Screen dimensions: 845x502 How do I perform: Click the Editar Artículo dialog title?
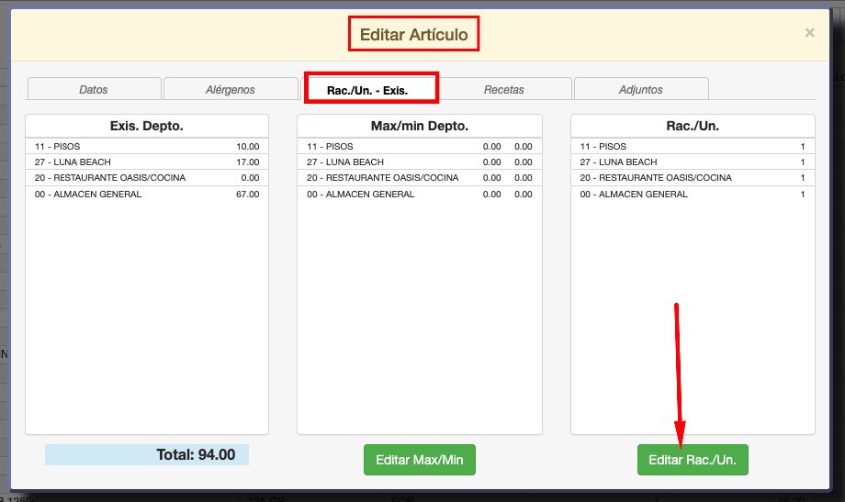tap(413, 35)
